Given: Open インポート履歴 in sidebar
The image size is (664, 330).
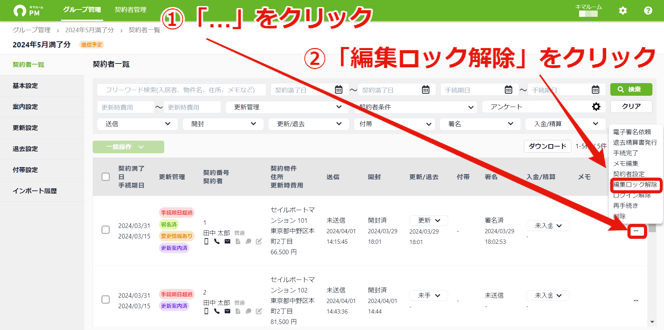Looking at the screenshot, I should pos(42,191).
